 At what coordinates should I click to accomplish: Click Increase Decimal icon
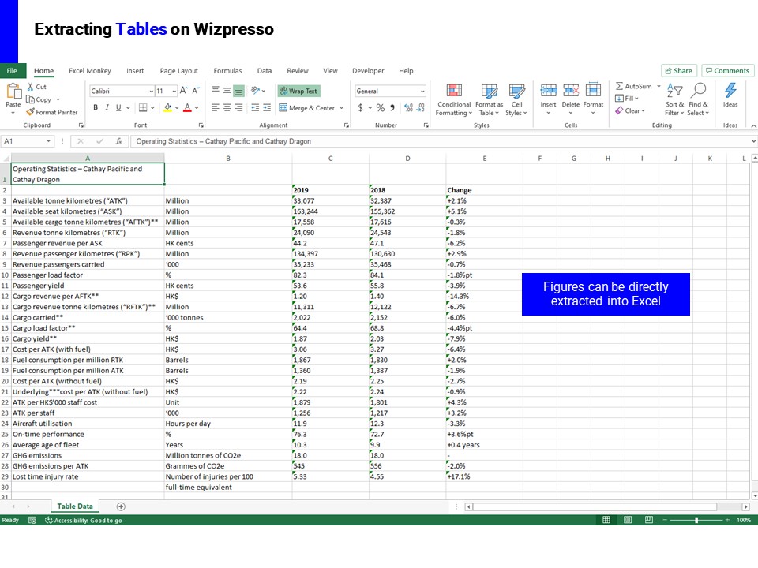point(408,108)
